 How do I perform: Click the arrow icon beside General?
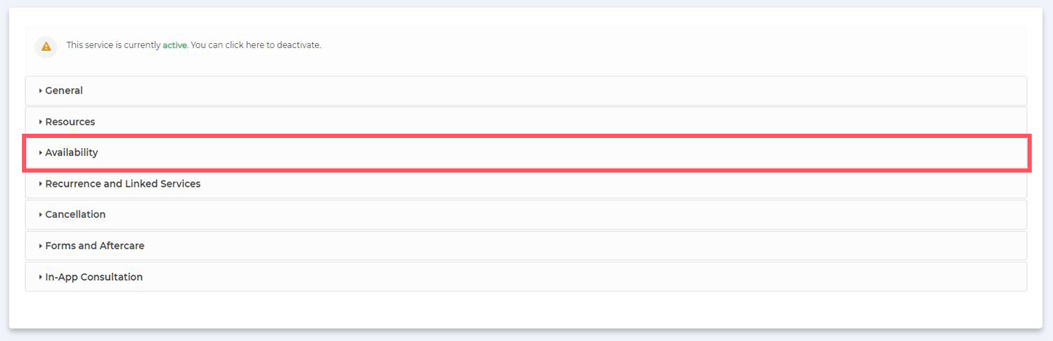[x=40, y=91]
